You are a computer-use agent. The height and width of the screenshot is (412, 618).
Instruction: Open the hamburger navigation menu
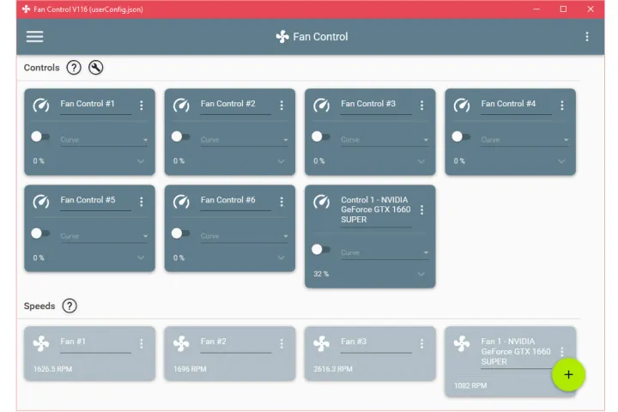coord(34,37)
